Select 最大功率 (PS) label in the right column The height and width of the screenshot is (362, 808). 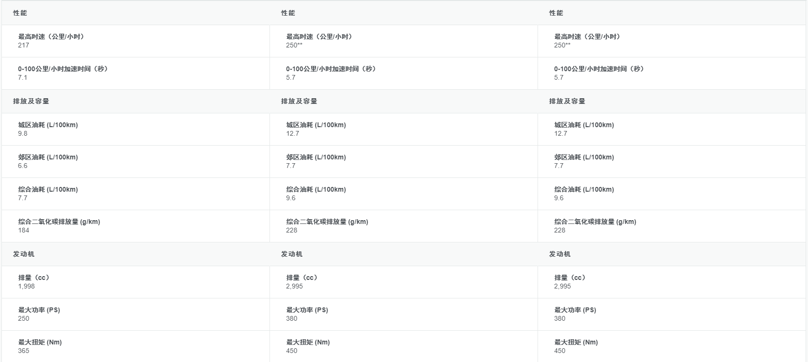point(575,310)
